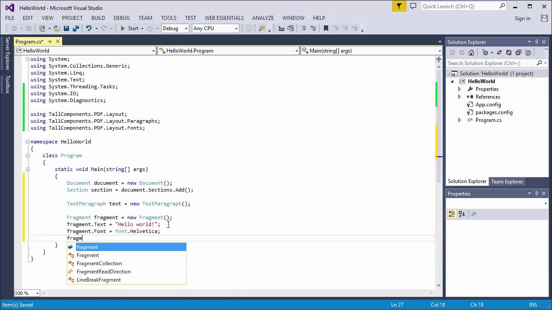Open the notifications flag icon

[x=399, y=6]
